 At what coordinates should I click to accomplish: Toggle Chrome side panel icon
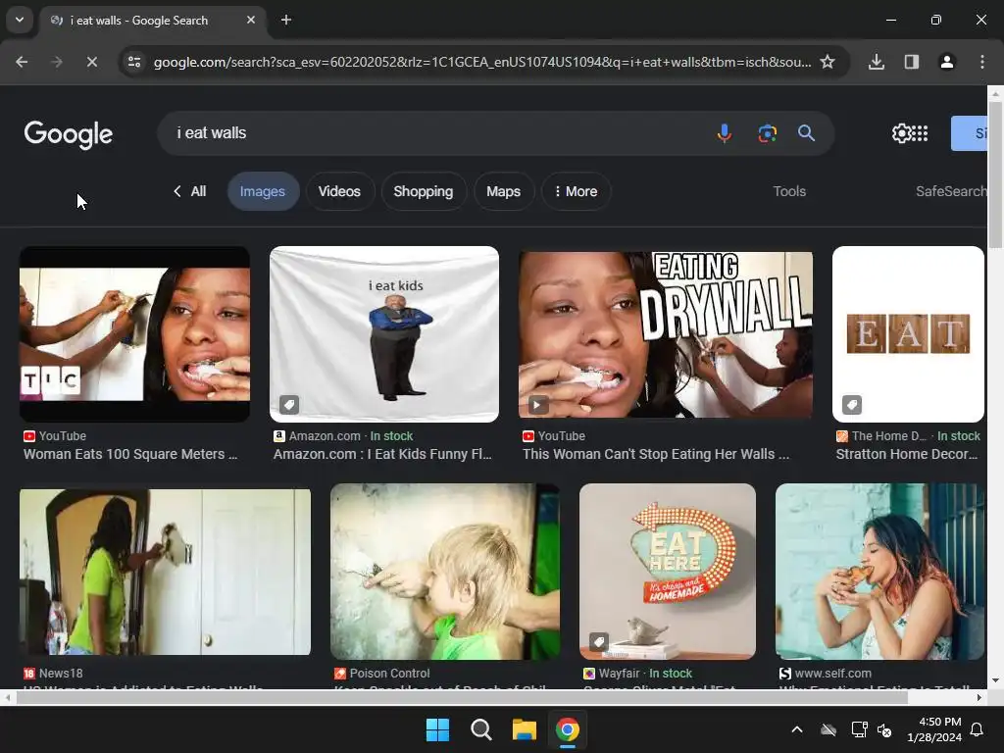point(911,62)
